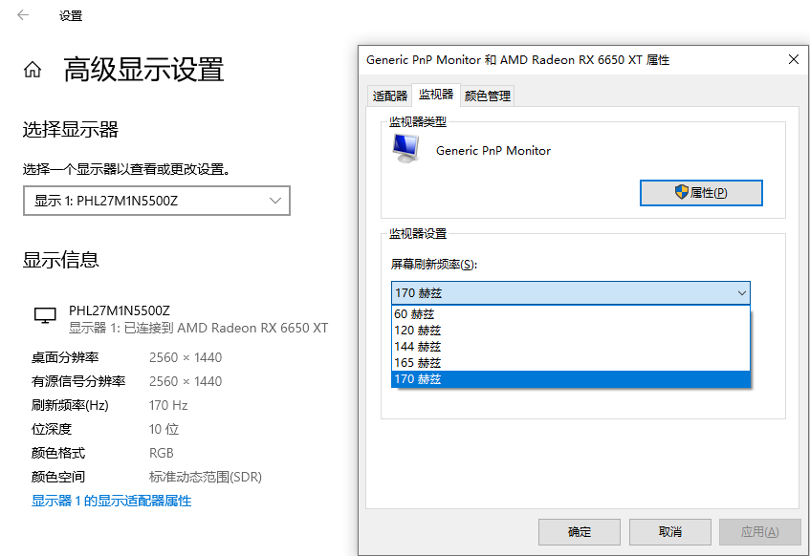Click the refresh rate dropdown arrow

point(742,293)
